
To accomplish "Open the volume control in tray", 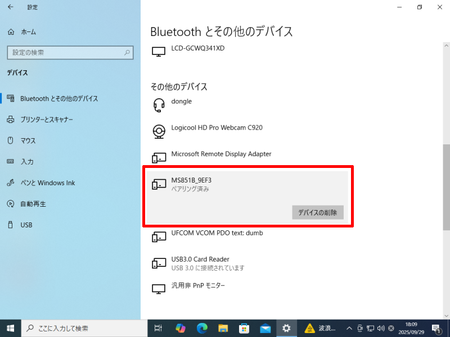I will (381, 328).
